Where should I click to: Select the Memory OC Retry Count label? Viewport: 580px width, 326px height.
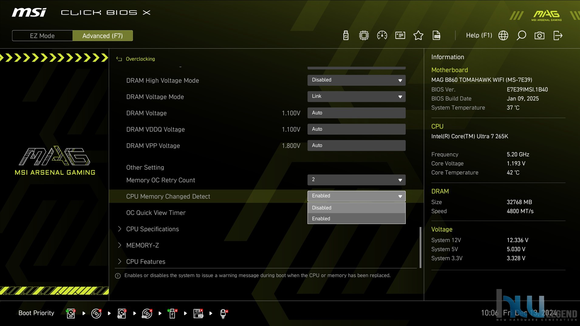pyautogui.click(x=160, y=180)
